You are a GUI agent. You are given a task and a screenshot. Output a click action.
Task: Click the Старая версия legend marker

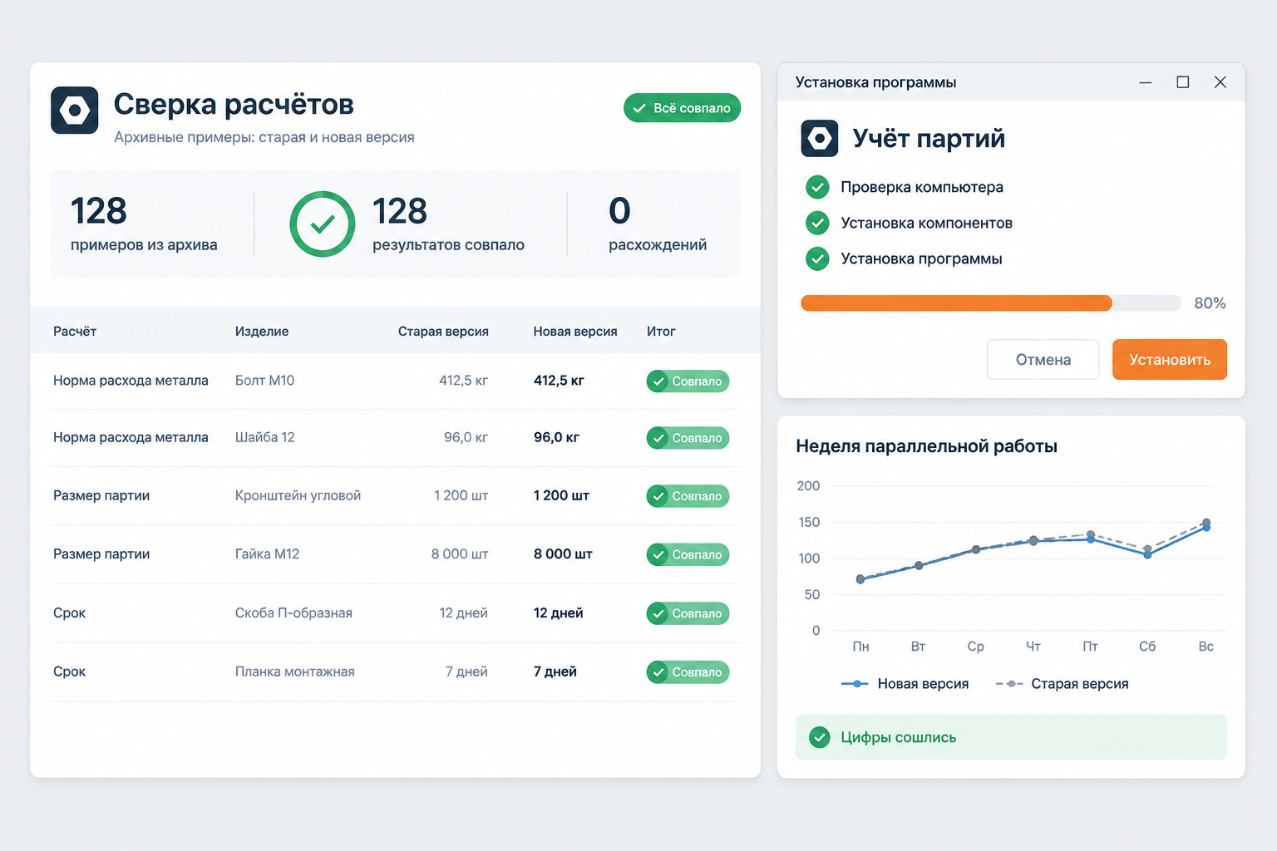tap(1009, 684)
